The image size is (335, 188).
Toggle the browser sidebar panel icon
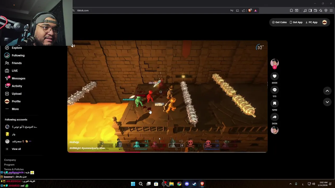click(x=310, y=10)
